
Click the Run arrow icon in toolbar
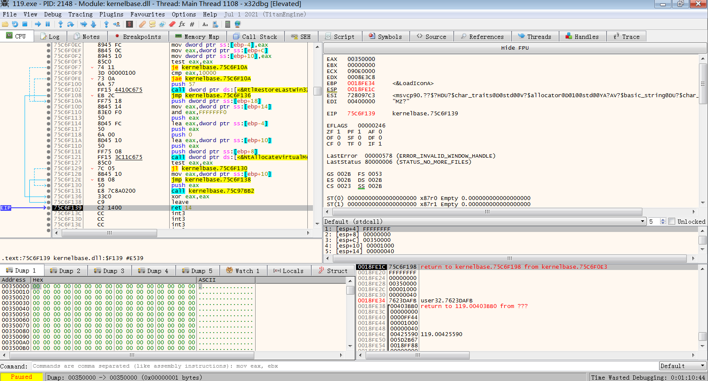38,24
